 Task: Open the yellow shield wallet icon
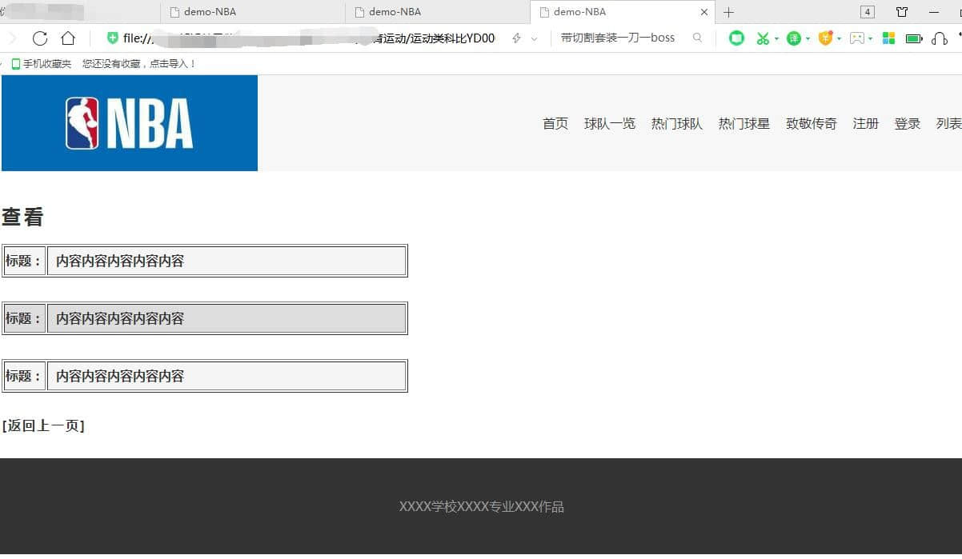825,38
